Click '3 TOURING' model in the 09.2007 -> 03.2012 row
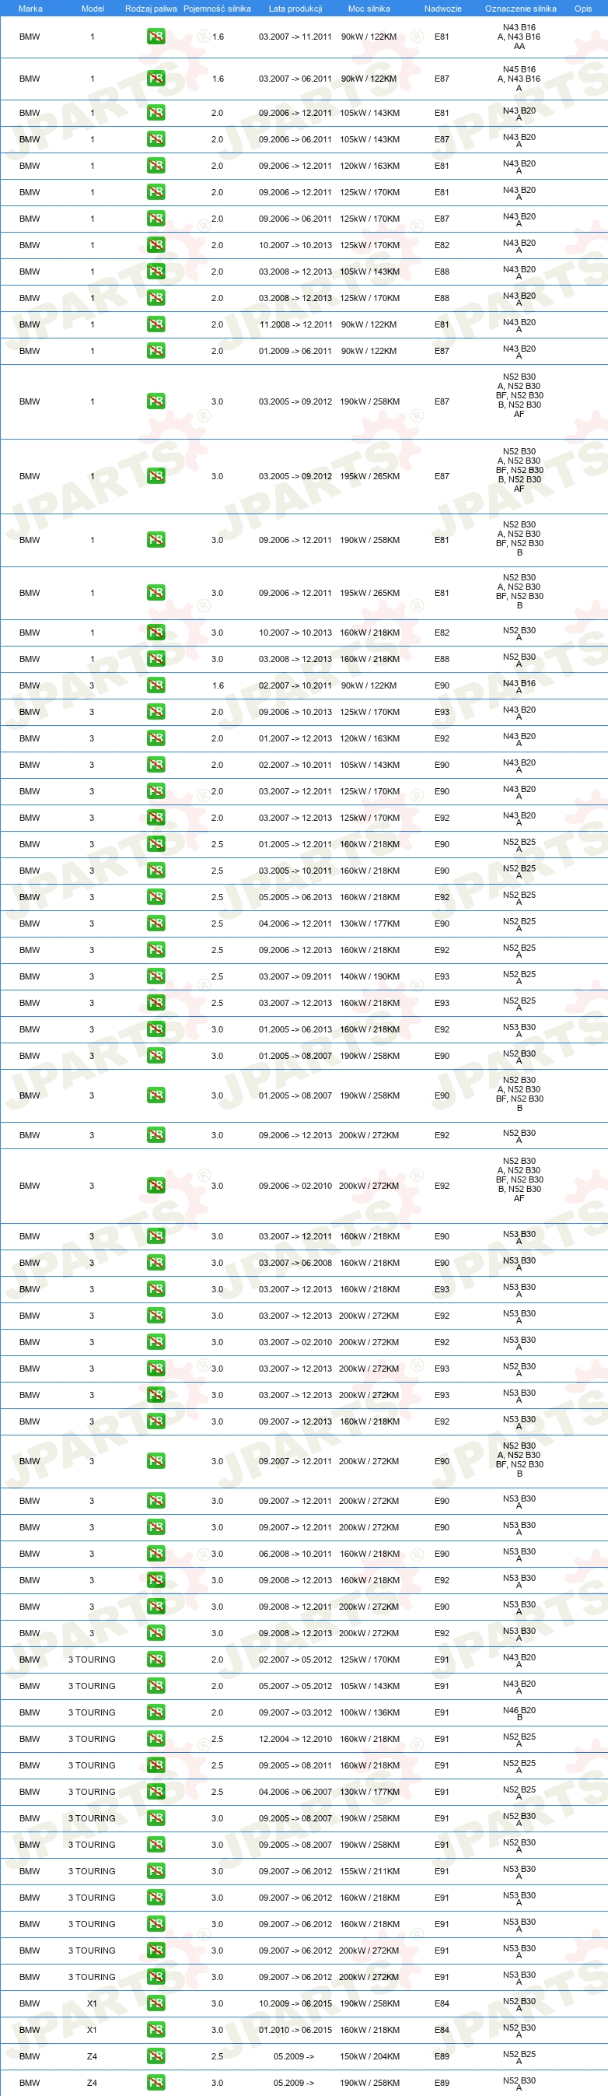Image resolution: width=608 pixels, height=2096 pixels. pos(92,1712)
